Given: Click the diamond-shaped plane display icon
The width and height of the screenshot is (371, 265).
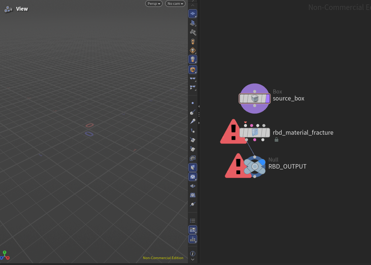Looking at the screenshot, I should [193, 186].
